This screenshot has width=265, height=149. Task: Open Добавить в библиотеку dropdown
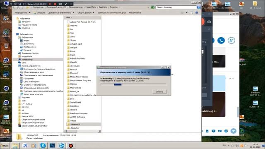(x=61, y=13)
